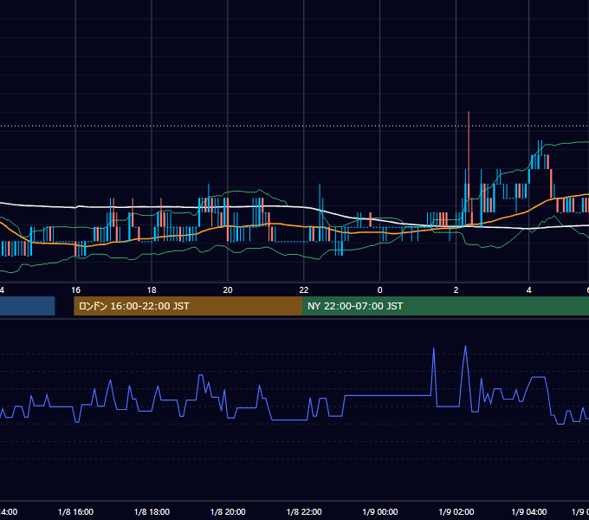This screenshot has width=589, height=520.
Task: Select the NY 22:00-07:00 JST session bar
Action: 445,306
